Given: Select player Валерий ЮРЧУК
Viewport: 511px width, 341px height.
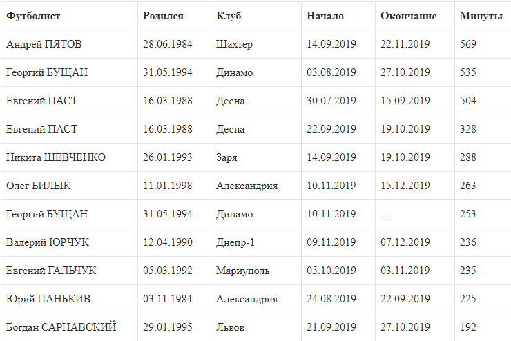Looking at the screenshot, I should [x=48, y=242].
